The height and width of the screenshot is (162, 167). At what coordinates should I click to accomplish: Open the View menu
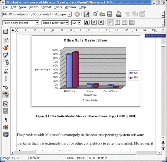coord(23,7)
